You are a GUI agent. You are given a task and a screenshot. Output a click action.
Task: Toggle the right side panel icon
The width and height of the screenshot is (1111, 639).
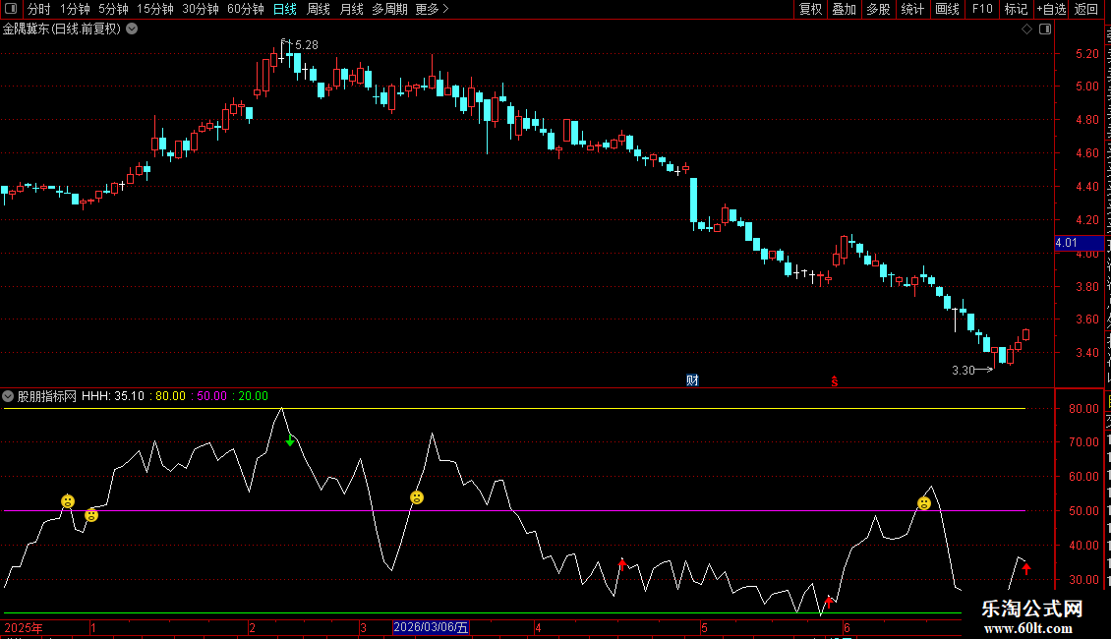pyautogui.click(x=1045, y=29)
